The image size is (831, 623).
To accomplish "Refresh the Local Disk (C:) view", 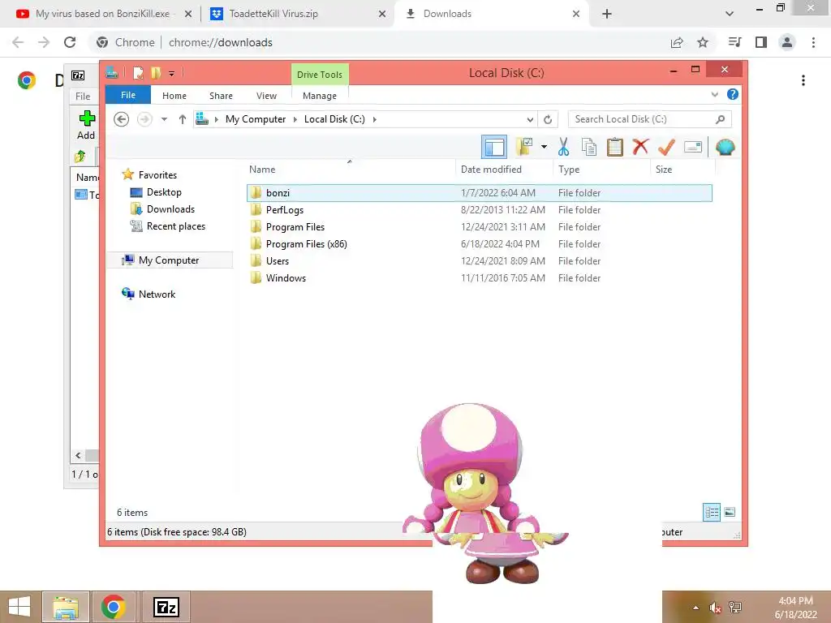I will [548, 120].
